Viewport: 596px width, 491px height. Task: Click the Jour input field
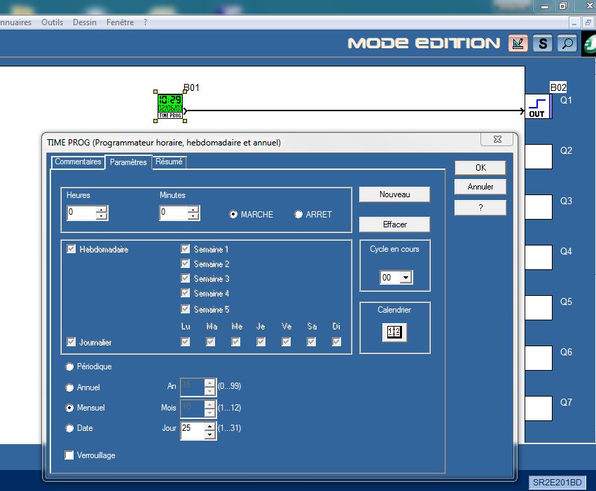(x=193, y=431)
